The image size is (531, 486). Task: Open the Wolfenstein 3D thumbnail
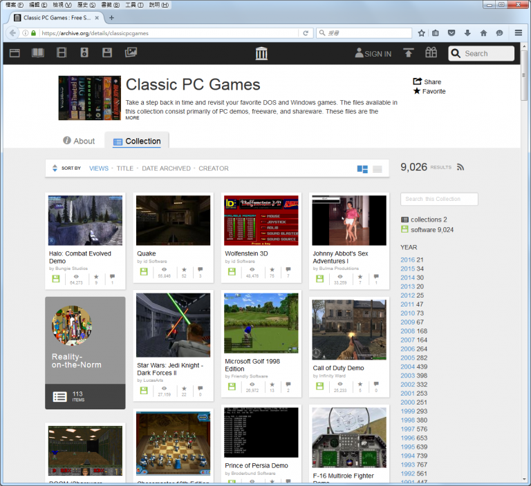point(261,220)
